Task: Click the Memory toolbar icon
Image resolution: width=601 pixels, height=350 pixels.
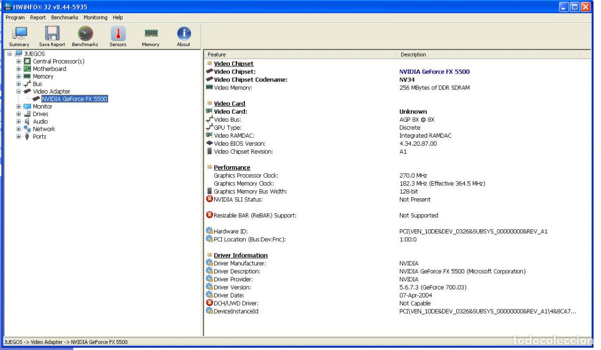Action: pyautogui.click(x=151, y=34)
